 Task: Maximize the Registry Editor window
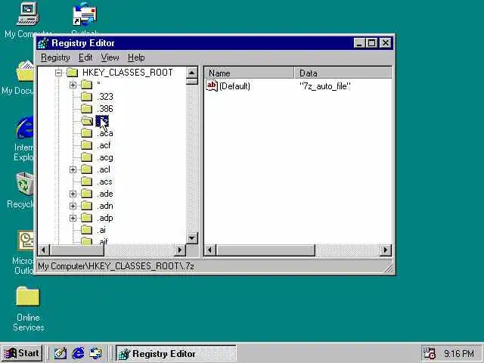click(372, 43)
